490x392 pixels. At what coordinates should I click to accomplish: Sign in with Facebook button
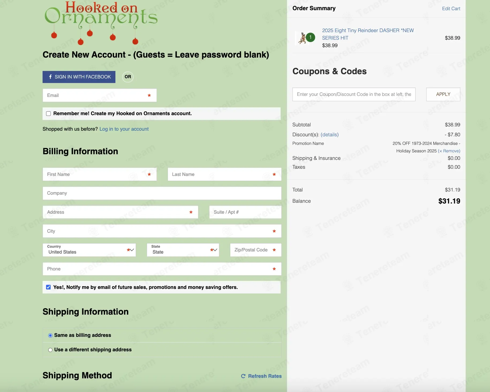79,77
